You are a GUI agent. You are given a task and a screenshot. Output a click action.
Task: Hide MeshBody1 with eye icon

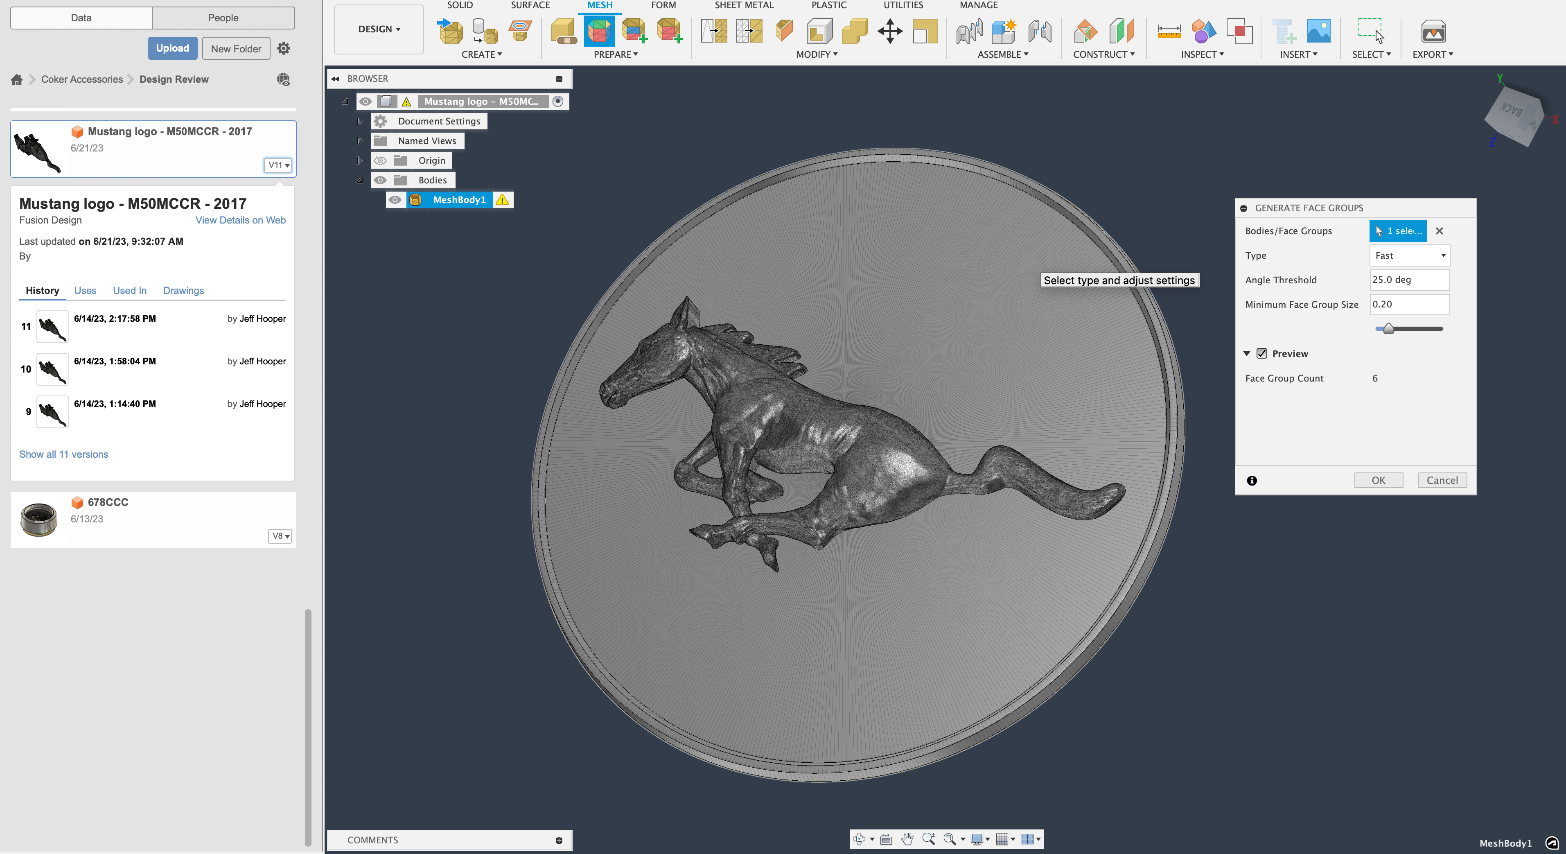[x=395, y=199]
